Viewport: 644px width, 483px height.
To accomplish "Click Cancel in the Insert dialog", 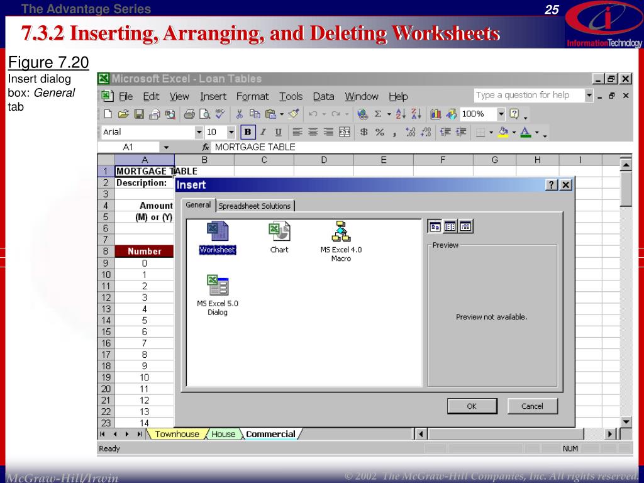I will [532, 406].
